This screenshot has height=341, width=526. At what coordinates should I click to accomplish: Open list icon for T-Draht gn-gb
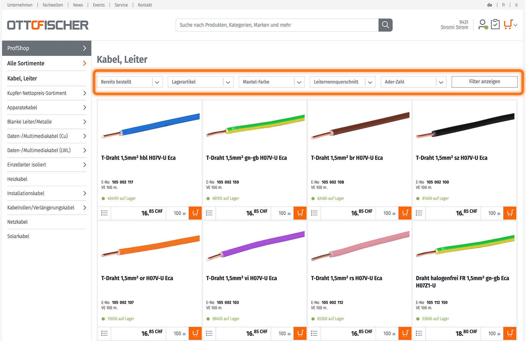pyautogui.click(x=209, y=213)
